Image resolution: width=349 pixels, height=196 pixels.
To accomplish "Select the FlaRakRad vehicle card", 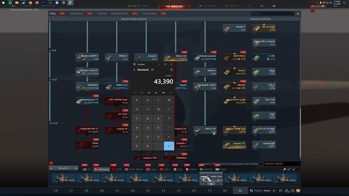I will click(176, 158).
